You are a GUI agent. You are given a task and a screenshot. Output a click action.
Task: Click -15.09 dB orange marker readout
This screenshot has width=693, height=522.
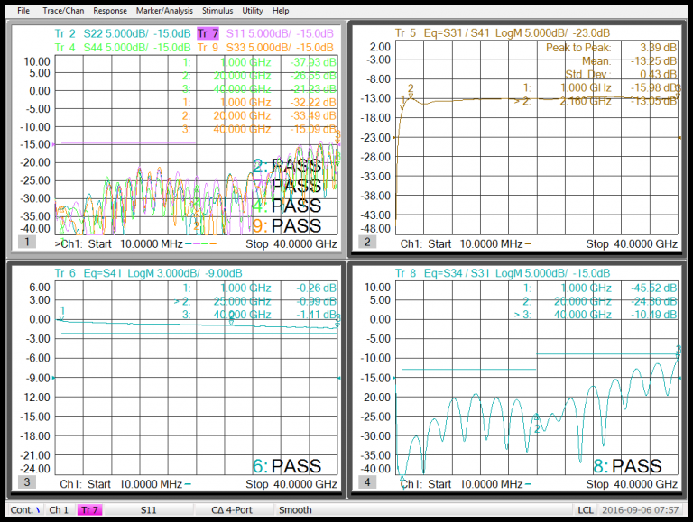313,130
